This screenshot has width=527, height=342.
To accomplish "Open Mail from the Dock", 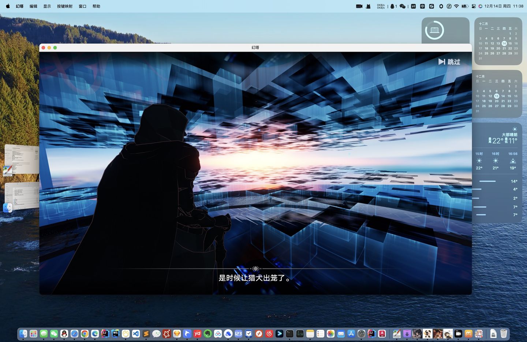I will (x=341, y=334).
